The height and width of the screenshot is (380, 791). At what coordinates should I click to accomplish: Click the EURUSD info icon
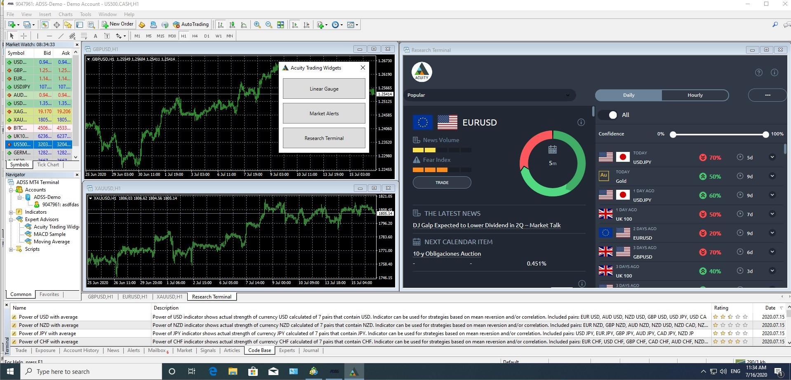(581, 122)
